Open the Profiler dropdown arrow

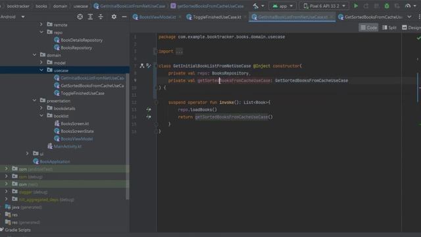414,6
